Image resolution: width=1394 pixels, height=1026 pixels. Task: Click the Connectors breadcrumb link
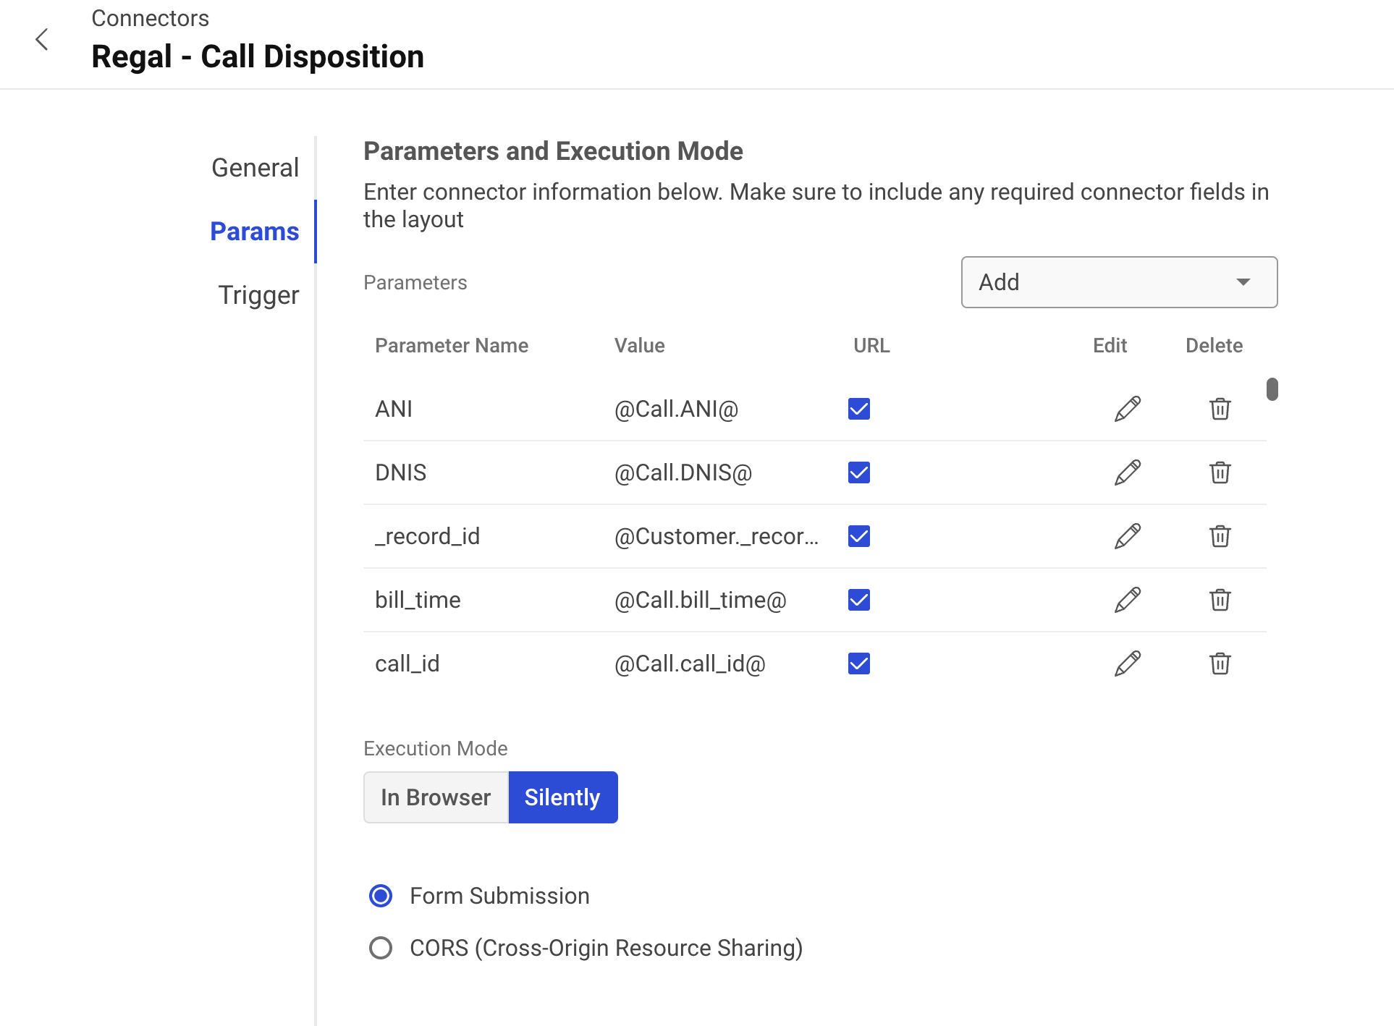tap(150, 18)
